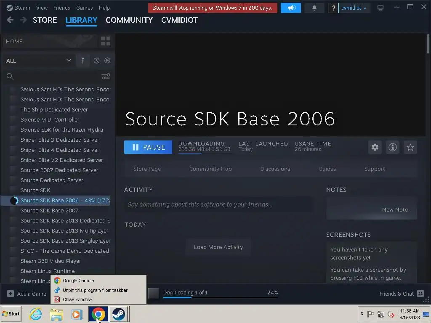Open the notifications bell
The image size is (431, 323).
pyautogui.click(x=314, y=8)
